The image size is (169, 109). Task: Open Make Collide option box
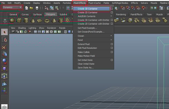(x=112, y=52)
